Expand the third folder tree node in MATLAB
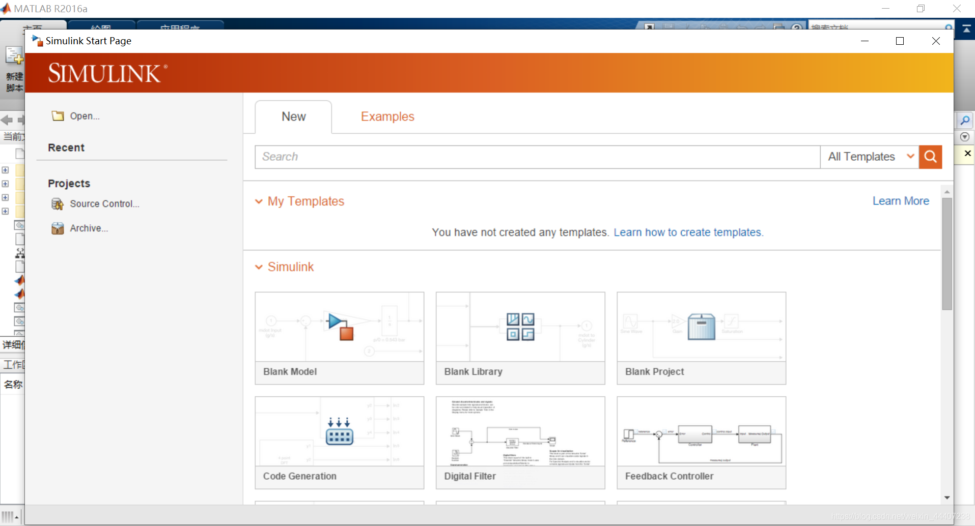975x526 pixels. (5, 197)
